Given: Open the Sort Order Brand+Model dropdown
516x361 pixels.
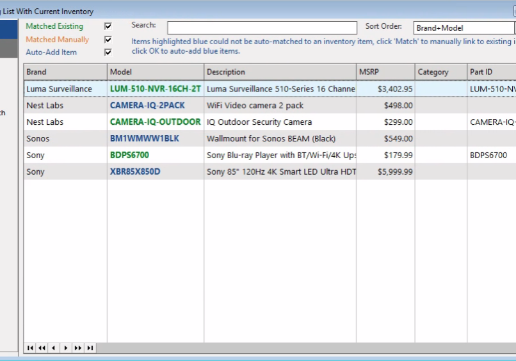Looking at the screenshot, I should [464, 28].
